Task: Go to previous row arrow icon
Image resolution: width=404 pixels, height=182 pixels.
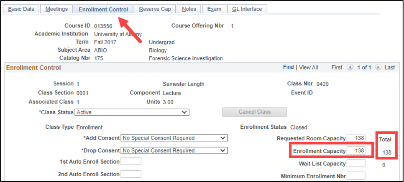Action: 350,67
